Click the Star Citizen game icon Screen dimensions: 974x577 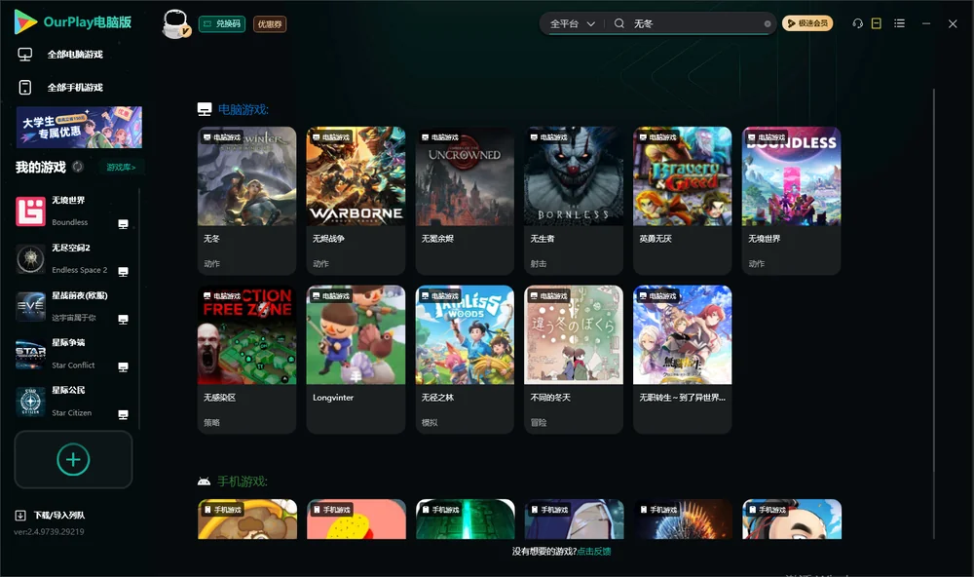(x=30, y=402)
